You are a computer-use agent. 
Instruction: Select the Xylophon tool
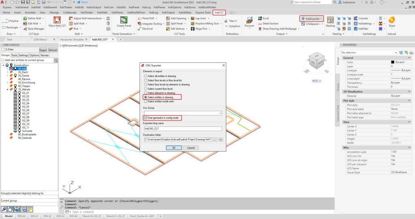click(x=232, y=26)
